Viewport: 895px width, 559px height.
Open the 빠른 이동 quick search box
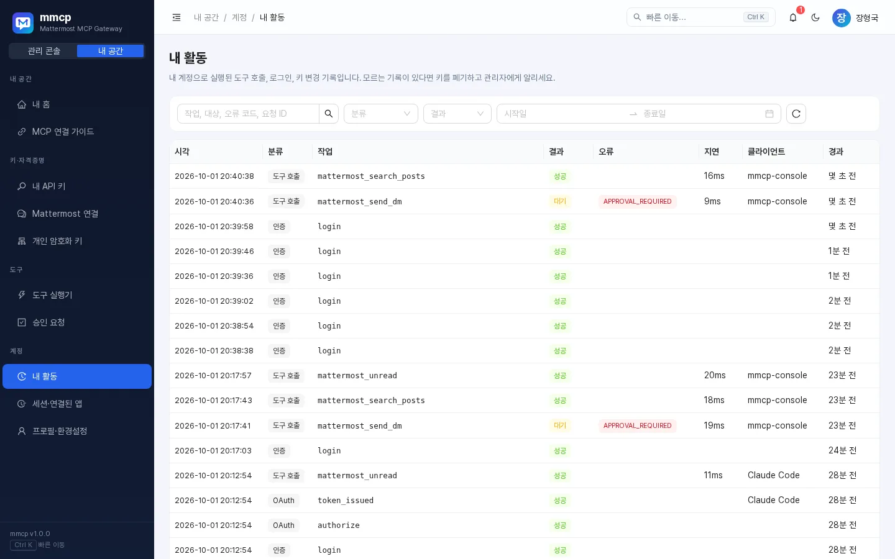coord(701,17)
